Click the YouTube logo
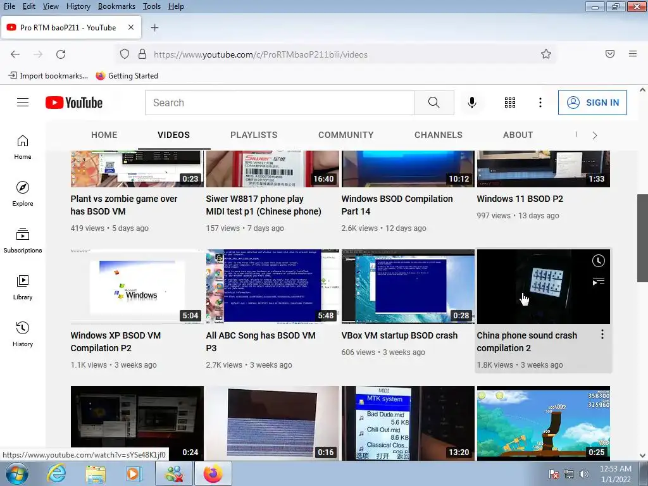 pos(74,103)
